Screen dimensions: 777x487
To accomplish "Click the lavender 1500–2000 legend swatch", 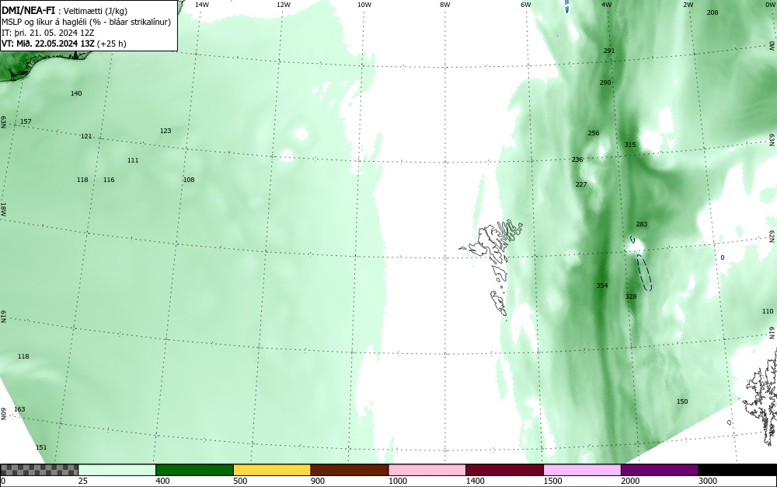I will pos(582,470).
